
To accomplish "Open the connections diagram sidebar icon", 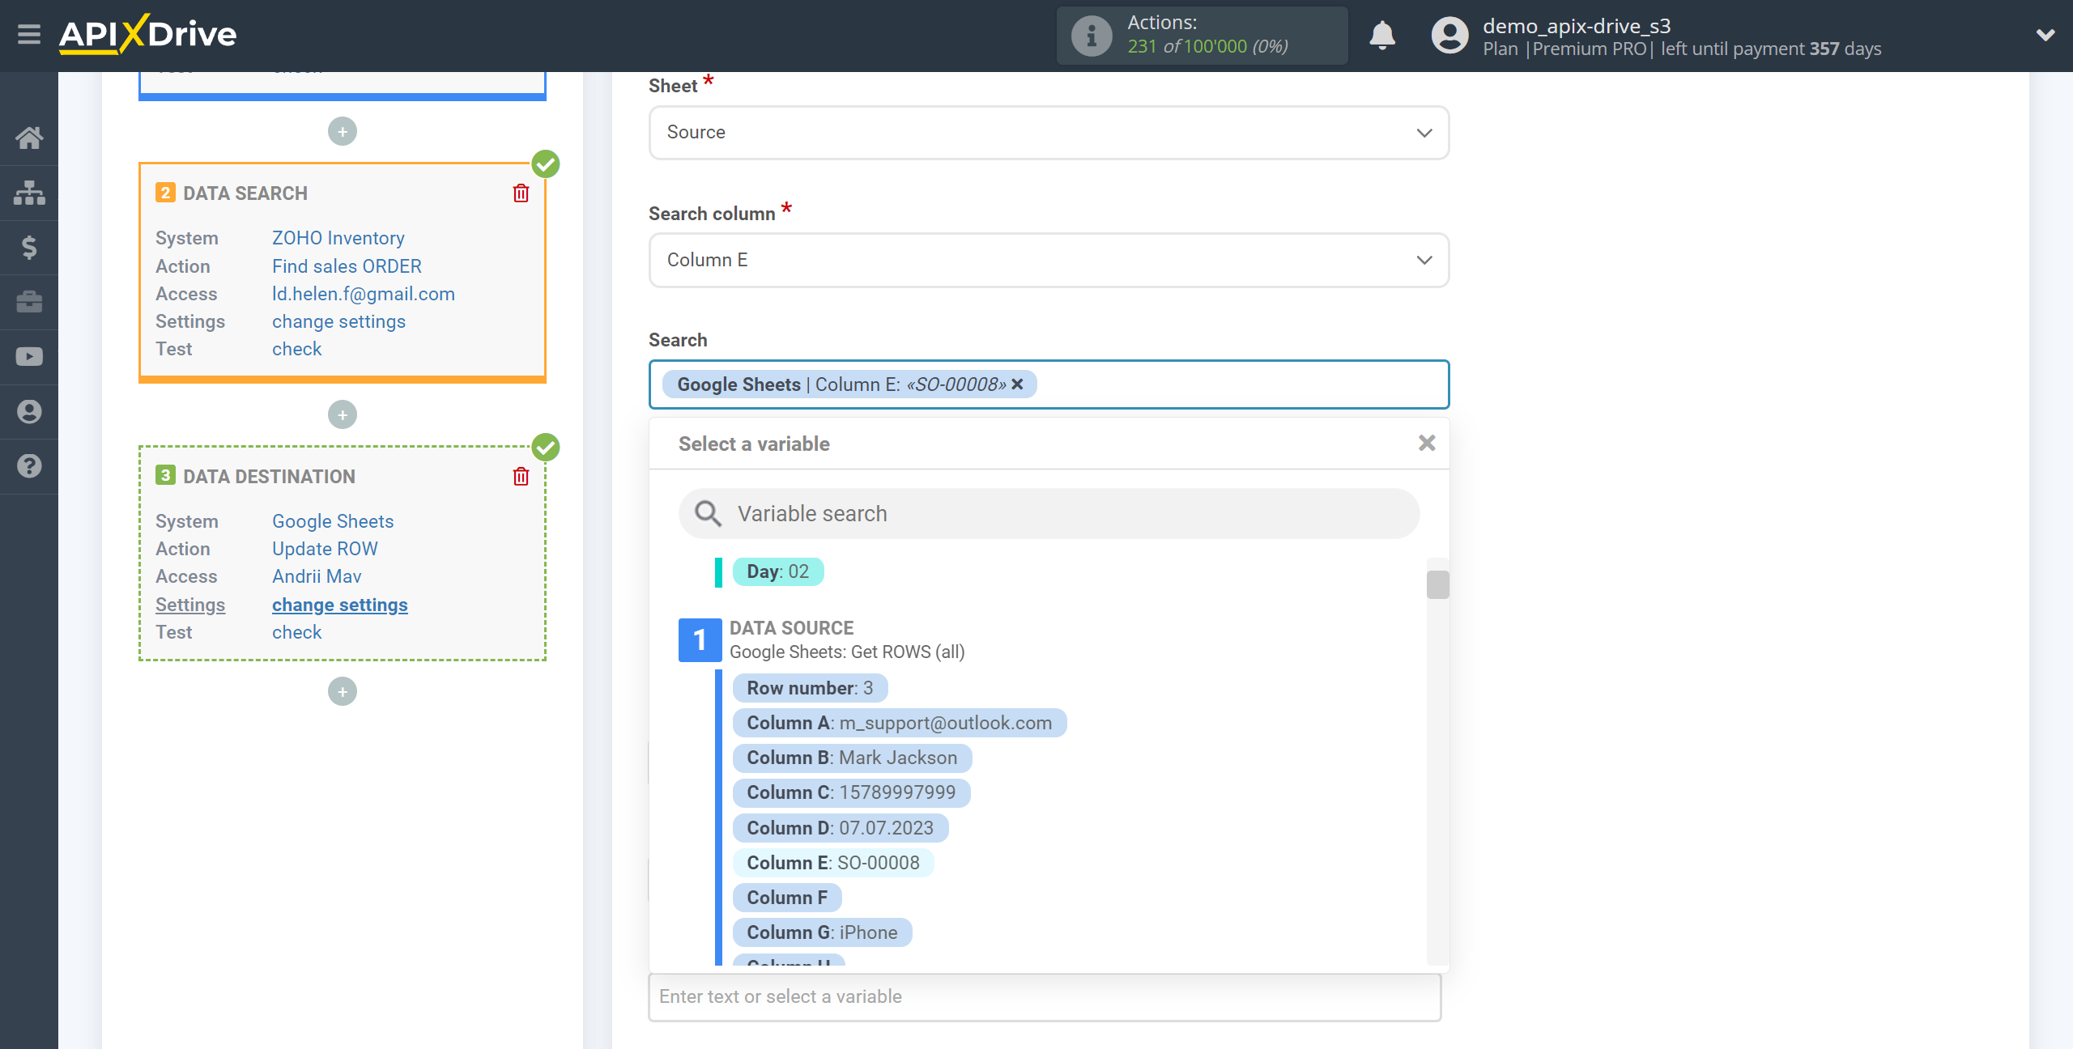I will tap(29, 193).
